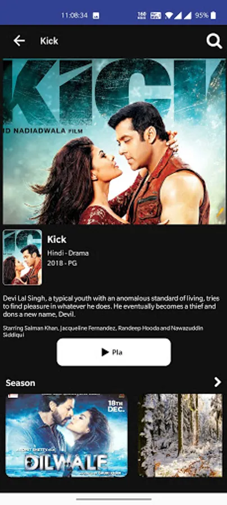
Task: Tap the Hindi - Drama genre label
Action: coord(68,253)
